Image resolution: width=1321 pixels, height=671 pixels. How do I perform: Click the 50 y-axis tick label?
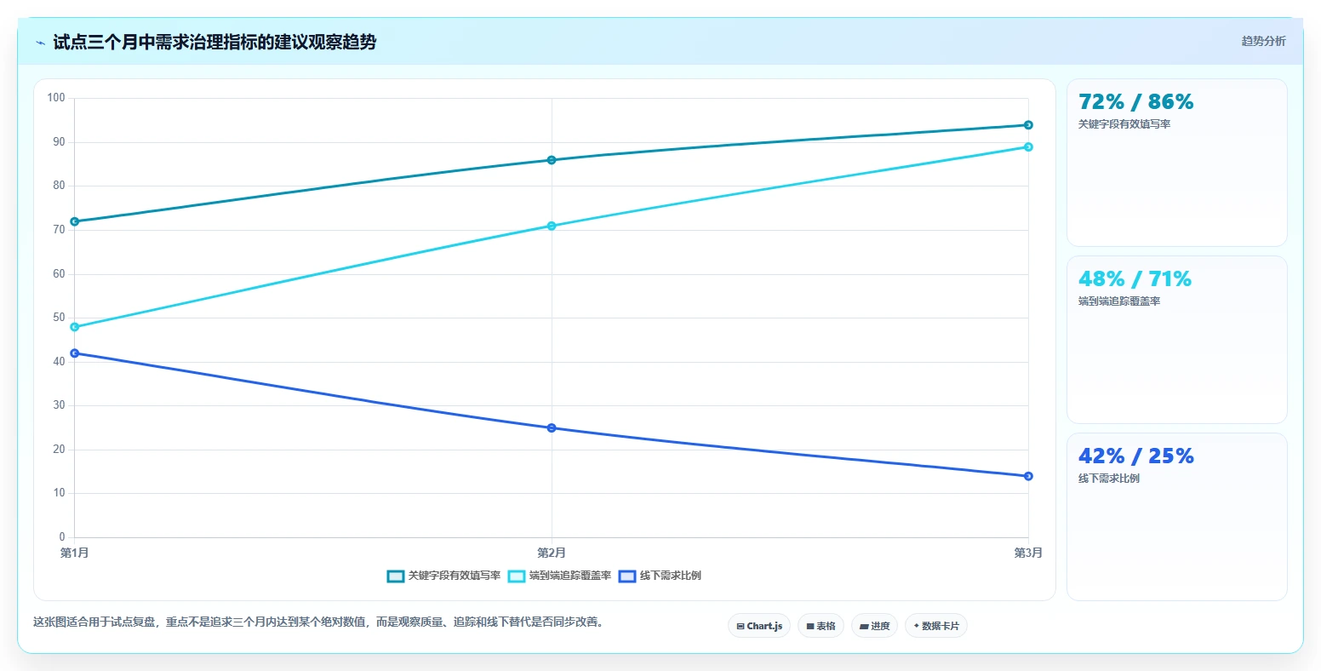pyautogui.click(x=59, y=318)
